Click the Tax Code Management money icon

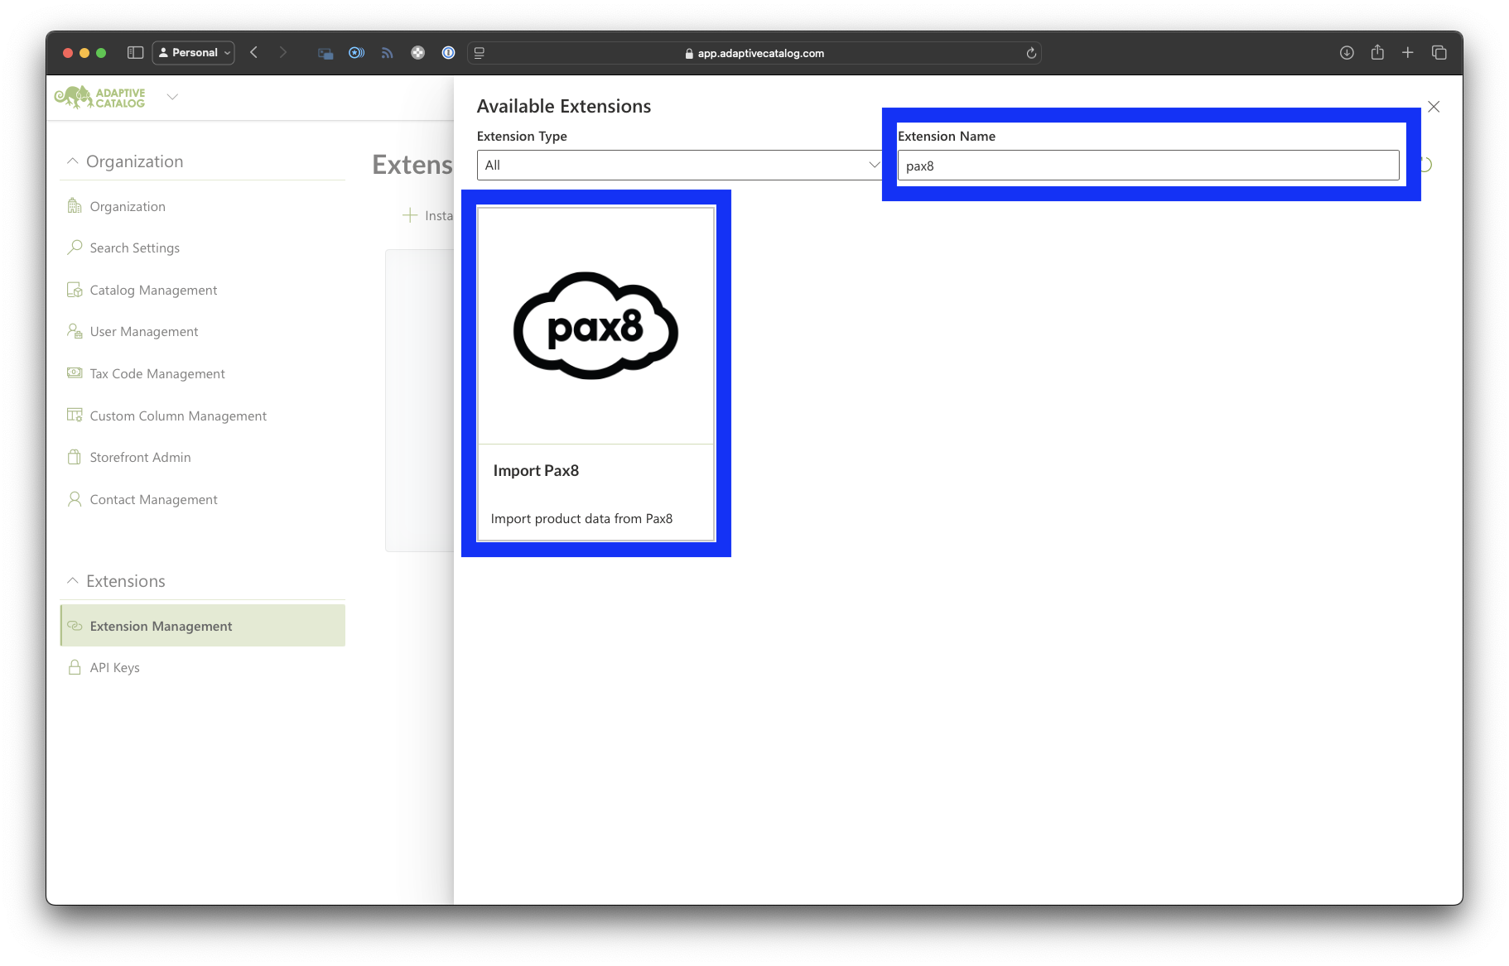[x=75, y=372]
